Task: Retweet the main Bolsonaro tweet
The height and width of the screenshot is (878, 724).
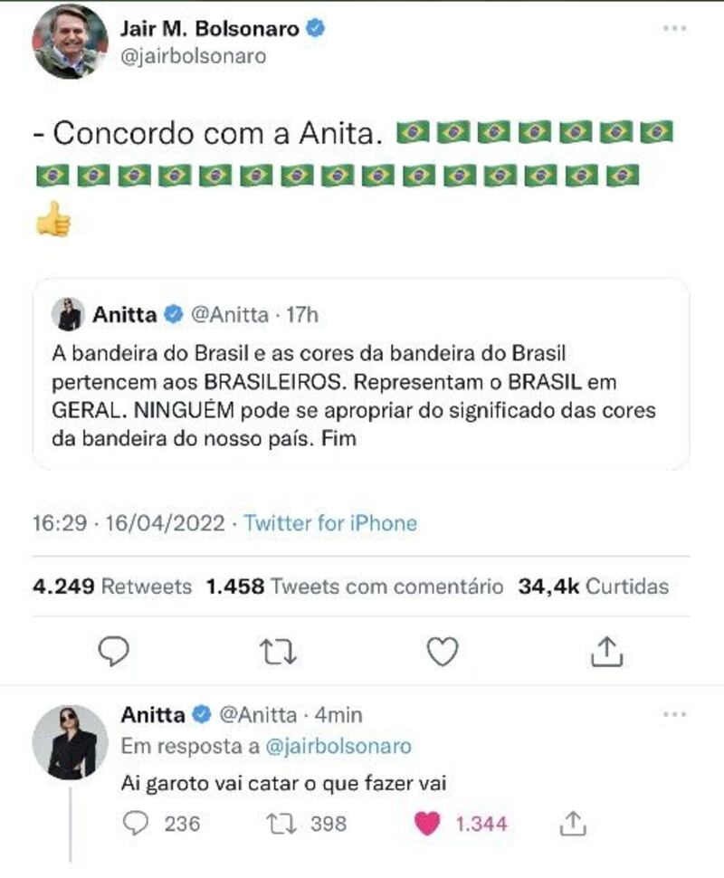Action: tap(278, 652)
